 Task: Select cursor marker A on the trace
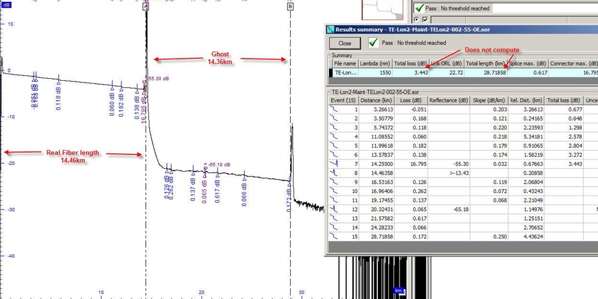[x=146, y=7]
